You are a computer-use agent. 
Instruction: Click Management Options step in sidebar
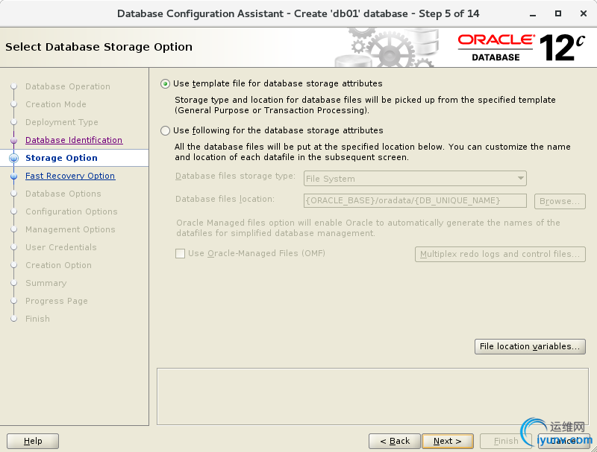[70, 229]
